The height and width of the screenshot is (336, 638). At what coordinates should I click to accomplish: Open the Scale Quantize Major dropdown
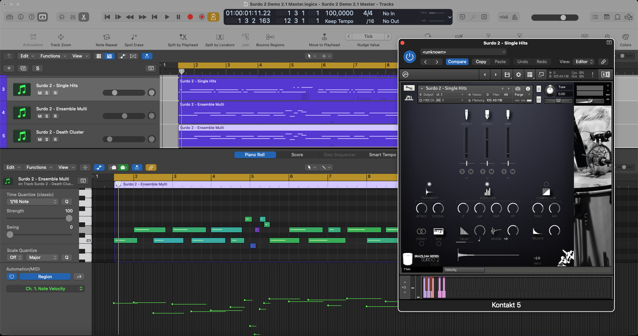coord(42,258)
